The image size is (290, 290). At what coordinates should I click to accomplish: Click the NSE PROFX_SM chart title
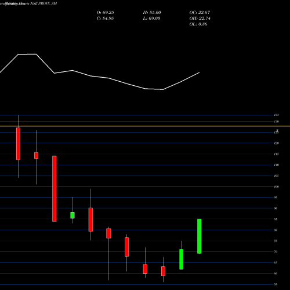[x=43, y=3]
